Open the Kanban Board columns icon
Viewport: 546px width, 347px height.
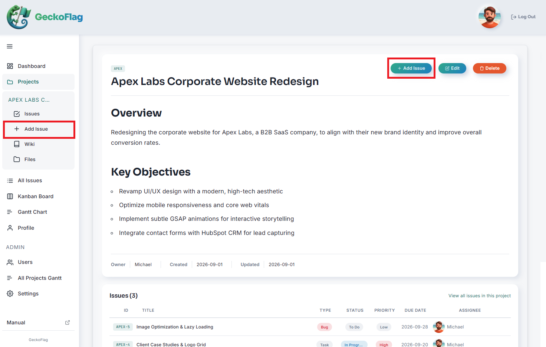[10, 196]
